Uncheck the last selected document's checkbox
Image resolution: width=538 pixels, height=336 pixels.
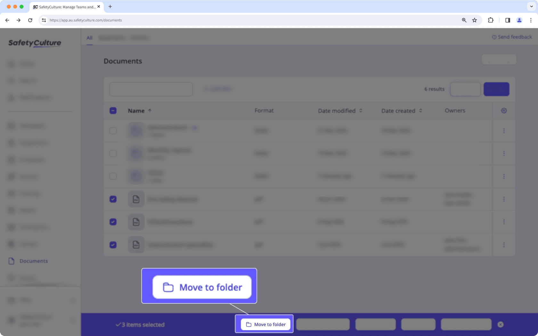tap(113, 245)
